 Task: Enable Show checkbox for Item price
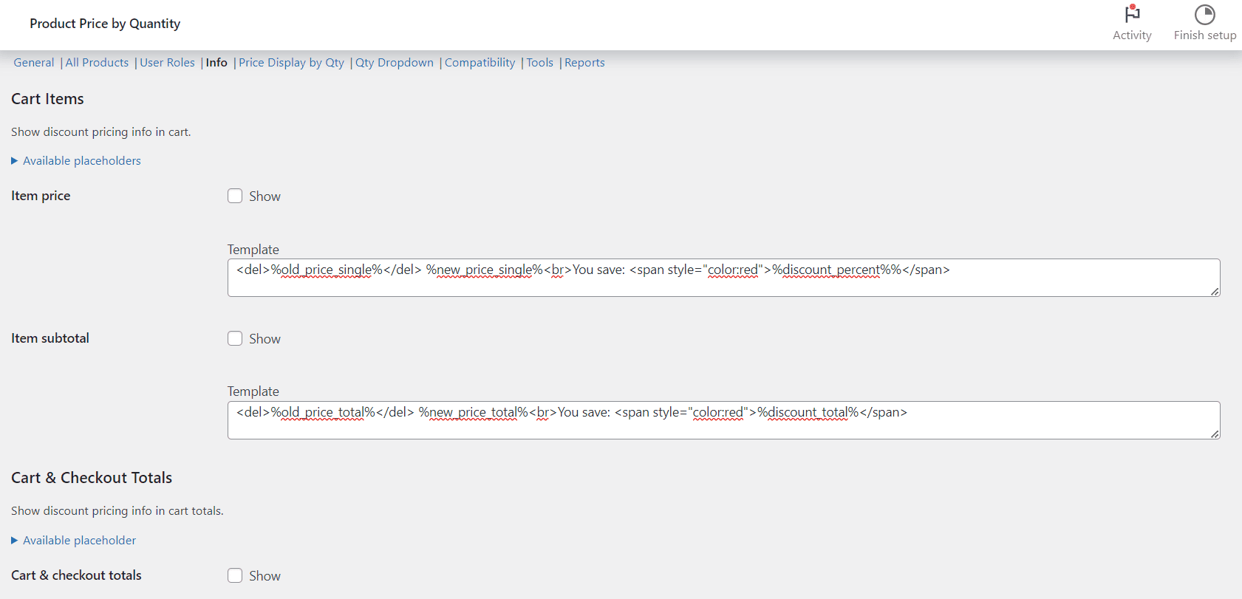pyautogui.click(x=235, y=196)
